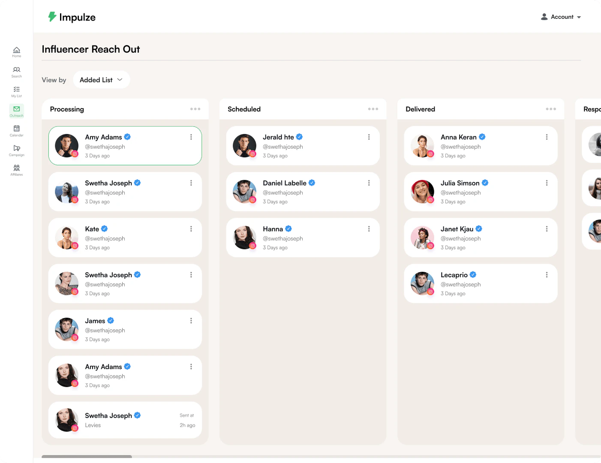Click the verified badge next to Lecaprio

(473, 274)
